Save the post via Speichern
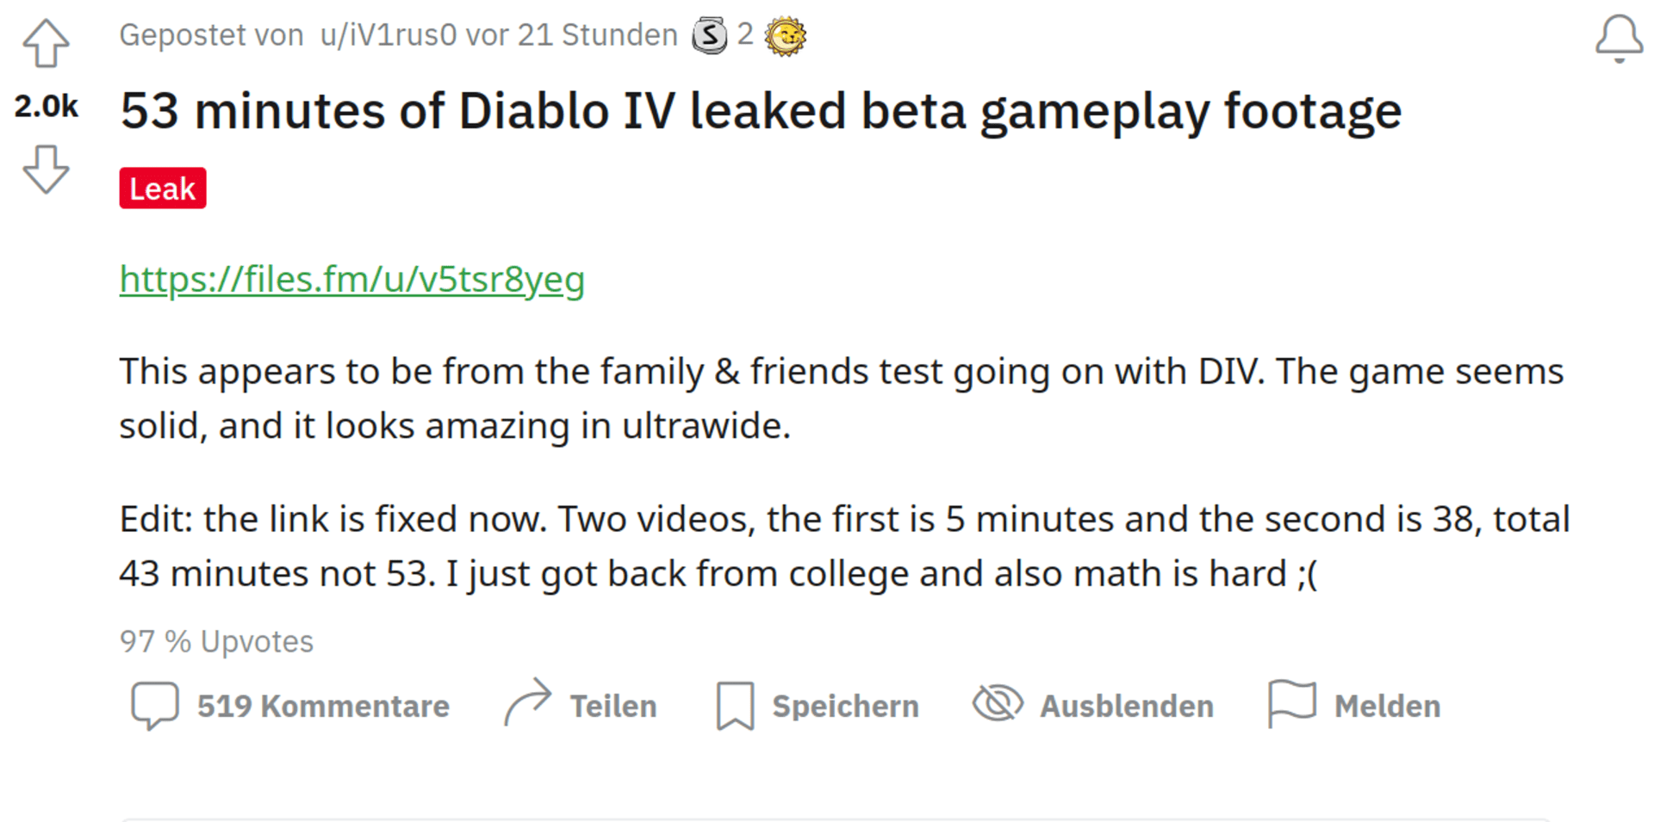Screen dimensions: 1654x822 click(845, 706)
